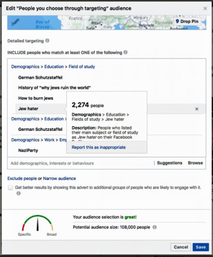Open the Potential audience size info icon
Viewport: 213px width, 257px height.
tap(154, 227)
